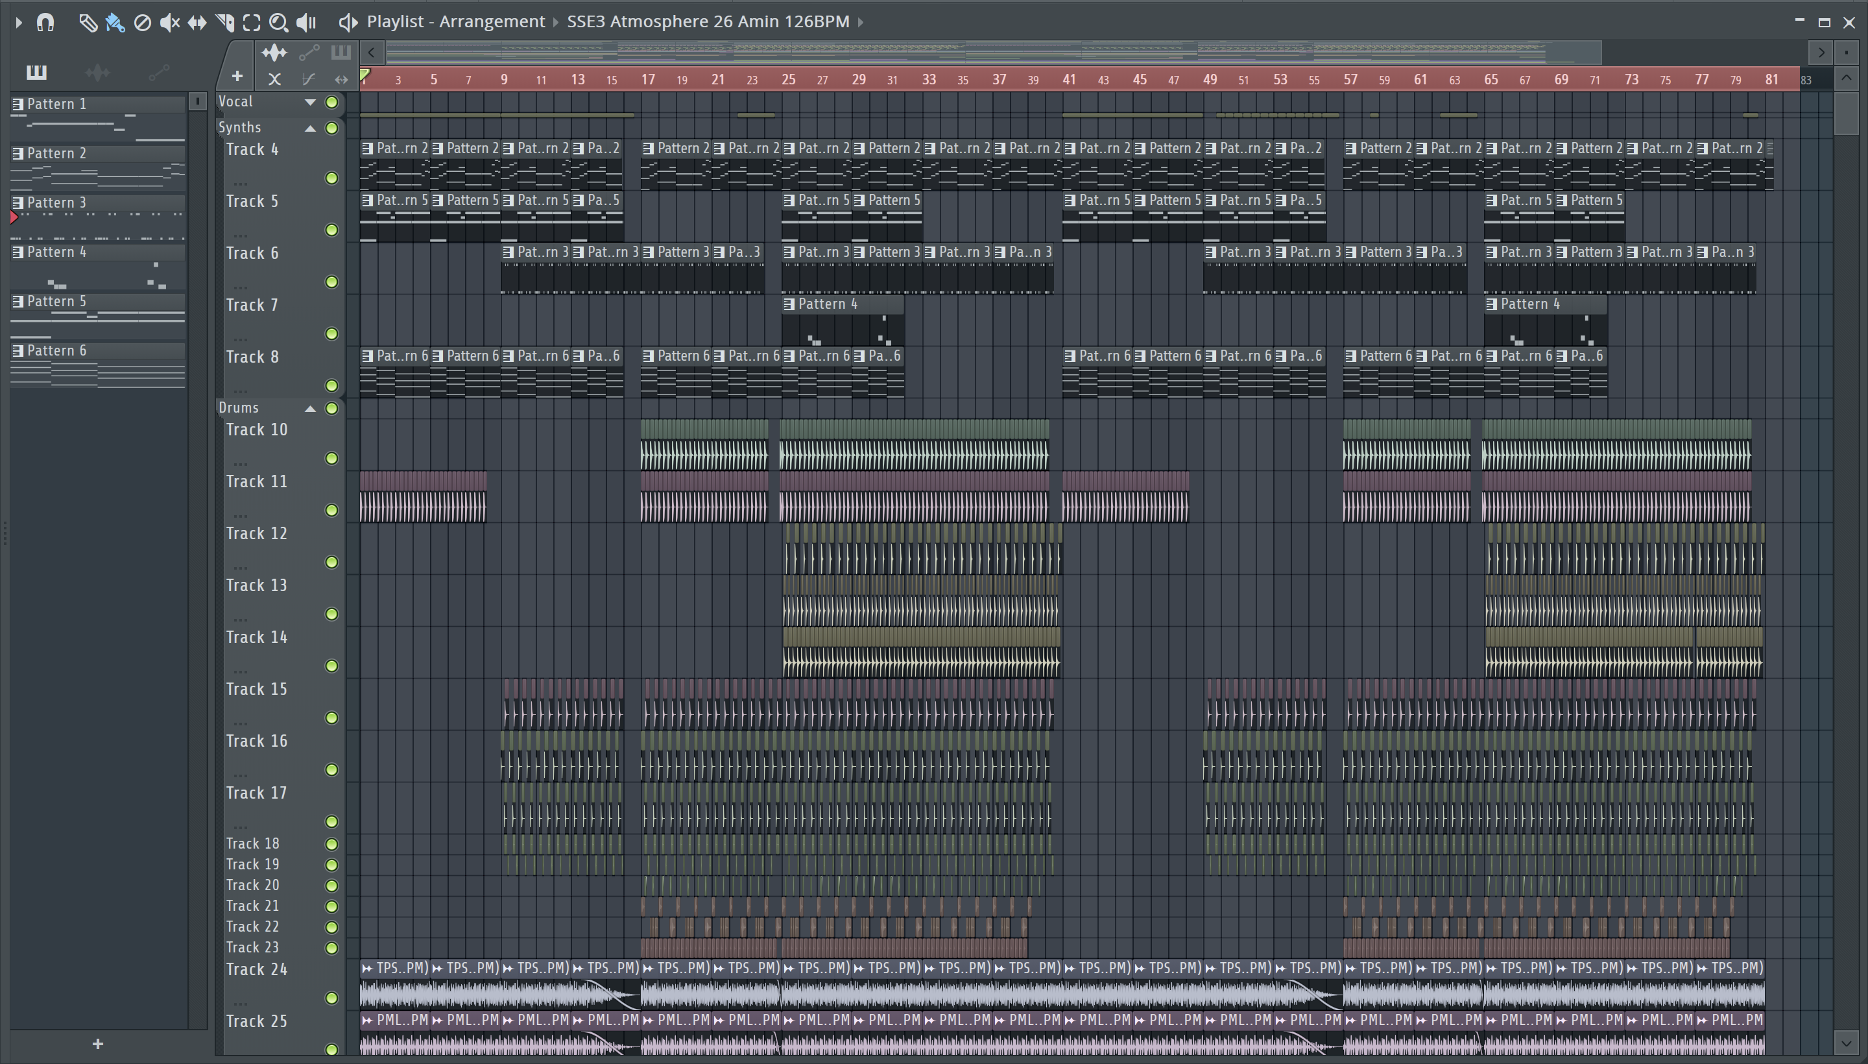Click the speaker icon before the Playlist title
The image size is (1868, 1064).
click(348, 23)
